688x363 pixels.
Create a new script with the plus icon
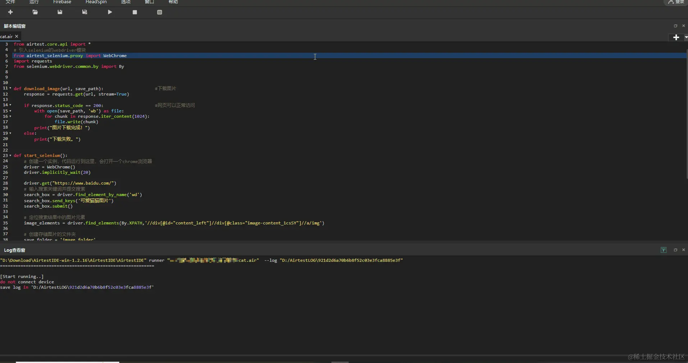[10, 12]
